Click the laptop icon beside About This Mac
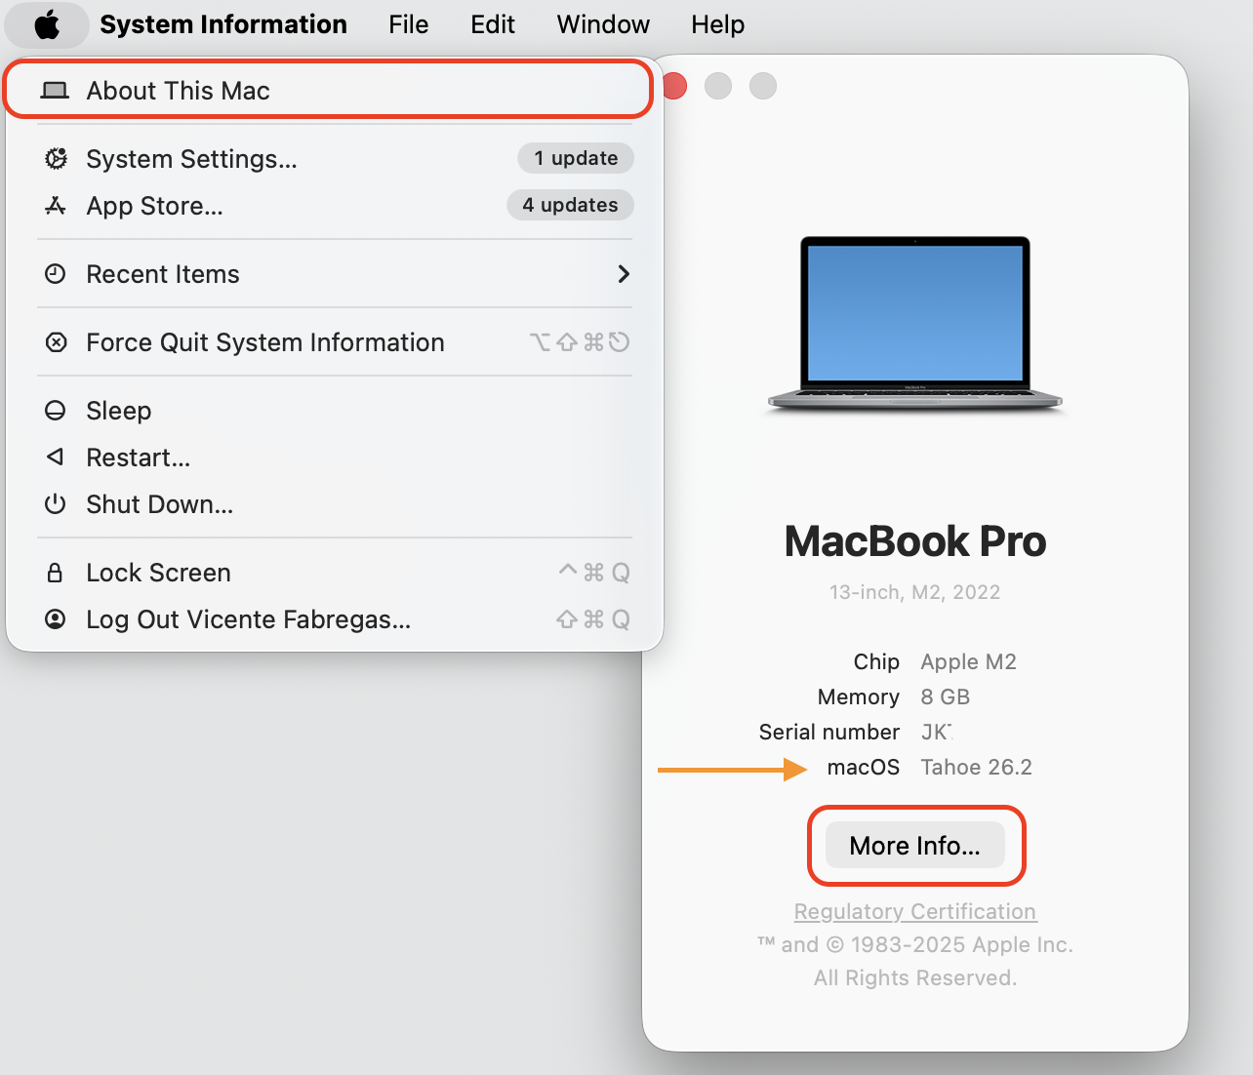 [x=55, y=91]
